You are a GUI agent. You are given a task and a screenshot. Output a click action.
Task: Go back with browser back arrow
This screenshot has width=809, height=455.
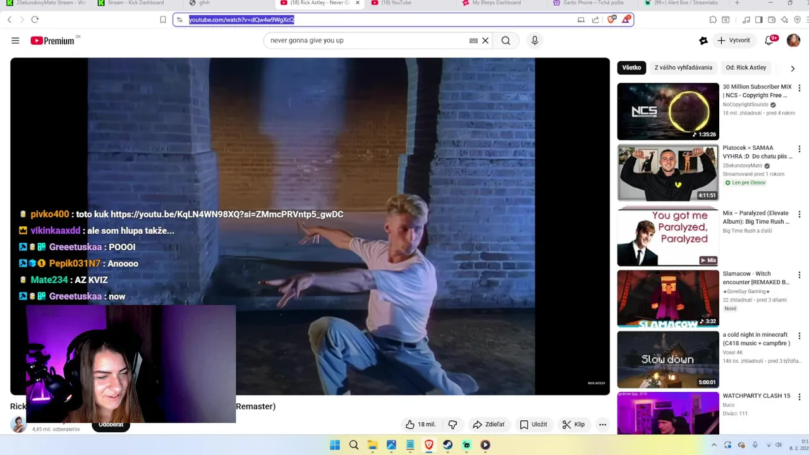(9, 20)
